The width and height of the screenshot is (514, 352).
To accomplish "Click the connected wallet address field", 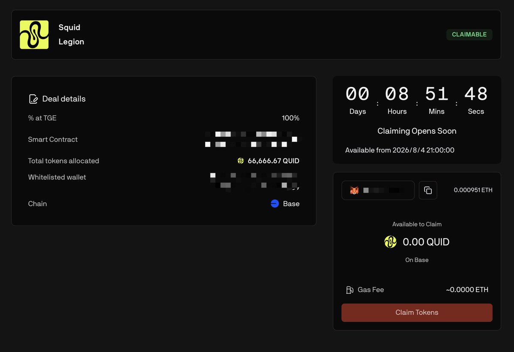I will pos(378,190).
